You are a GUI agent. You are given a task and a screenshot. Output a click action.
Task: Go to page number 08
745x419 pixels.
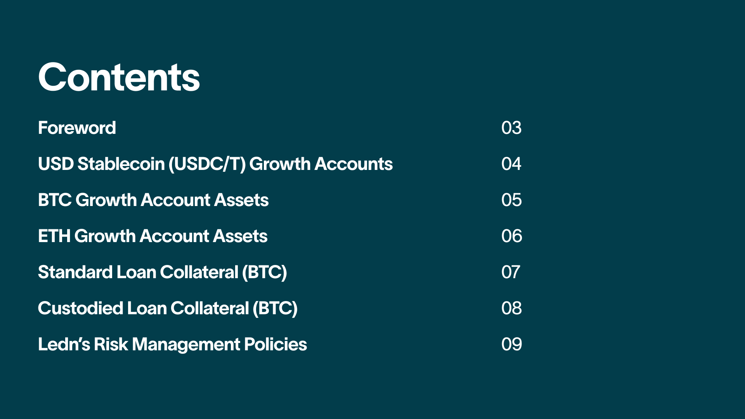[x=511, y=308]
